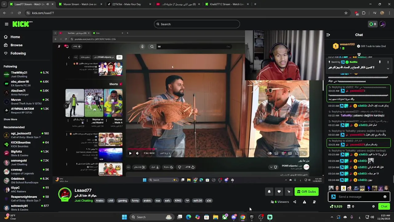
Task: Select the Arabic stream tag
Action: [100, 201]
